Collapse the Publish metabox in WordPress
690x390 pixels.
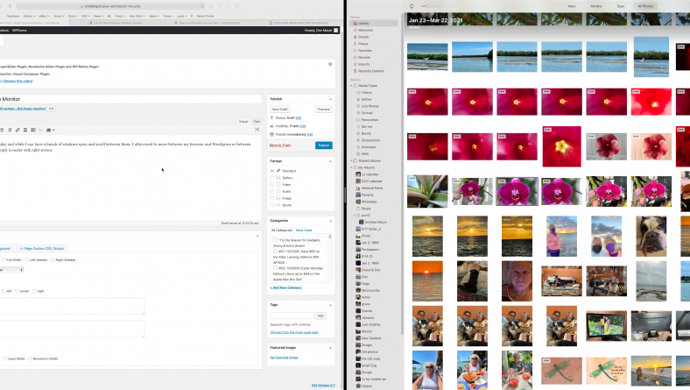(330, 99)
